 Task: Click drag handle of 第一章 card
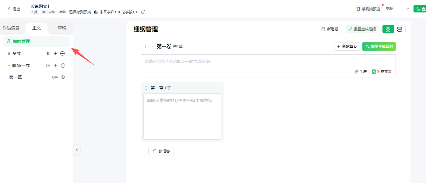click(146, 88)
